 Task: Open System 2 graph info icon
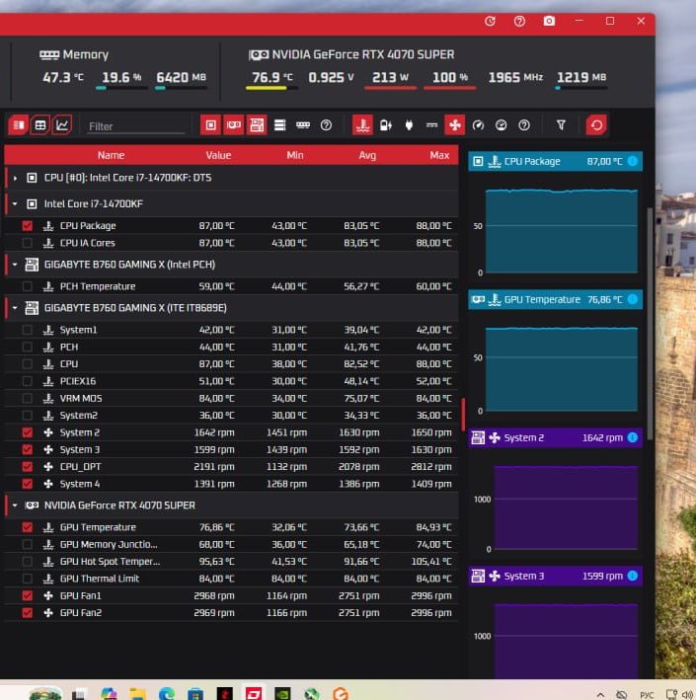(x=633, y=437)
